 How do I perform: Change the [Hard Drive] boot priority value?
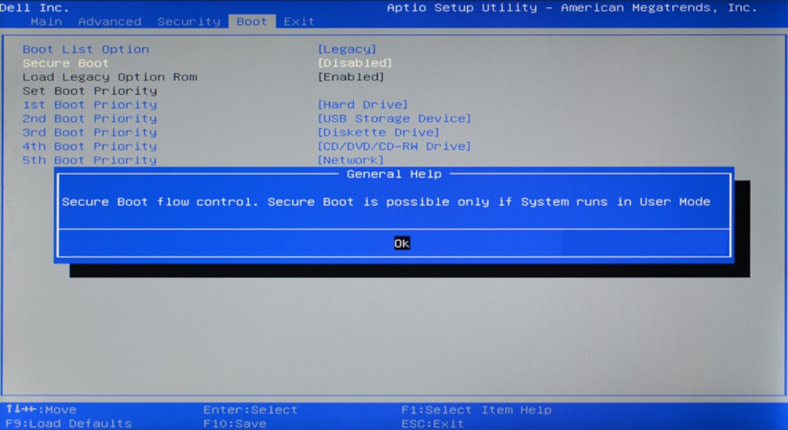click(x=363, y=105)
